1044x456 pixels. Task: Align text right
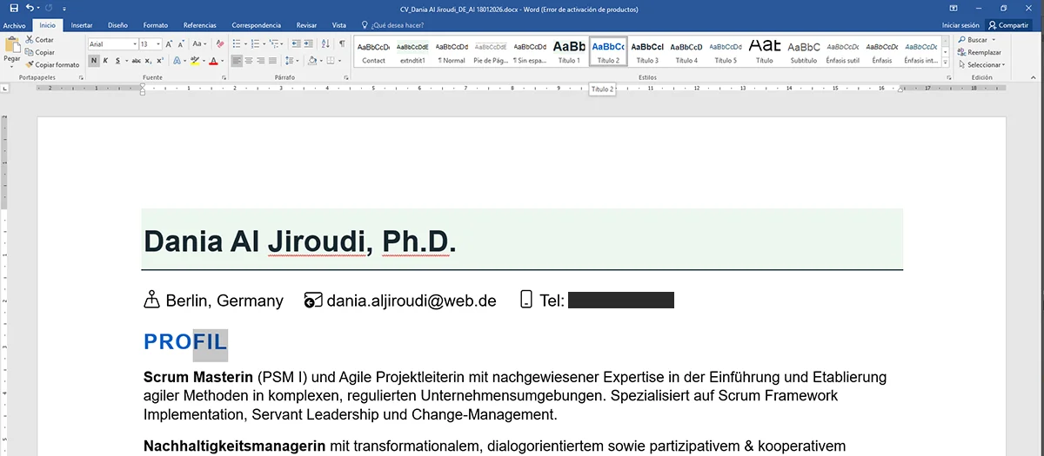coord(261,61)
